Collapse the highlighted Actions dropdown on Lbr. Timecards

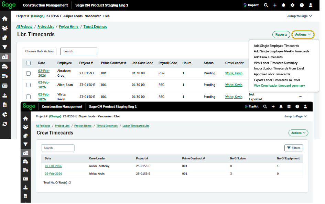303,35
